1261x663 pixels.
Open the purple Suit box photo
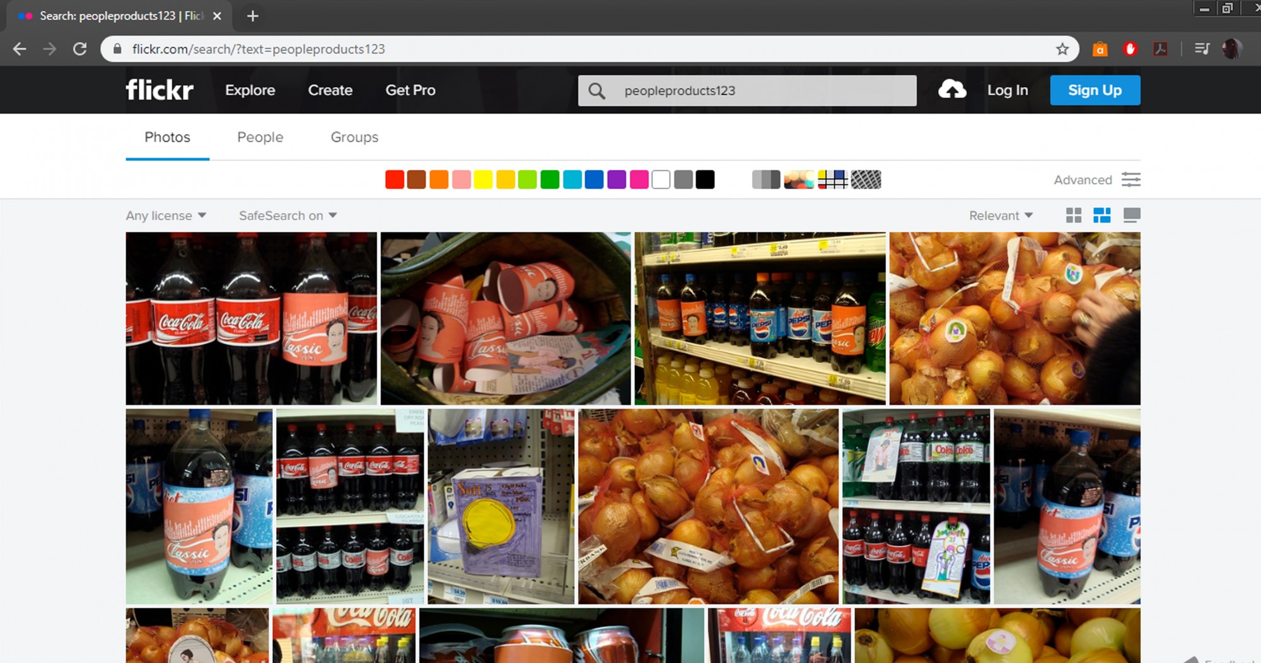pos(501,506)
